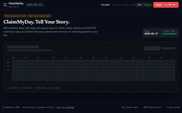This screenshot has height=113, width=182.
Task: Open the Year 2026 · Live dropdown
Action: [144, 5]
